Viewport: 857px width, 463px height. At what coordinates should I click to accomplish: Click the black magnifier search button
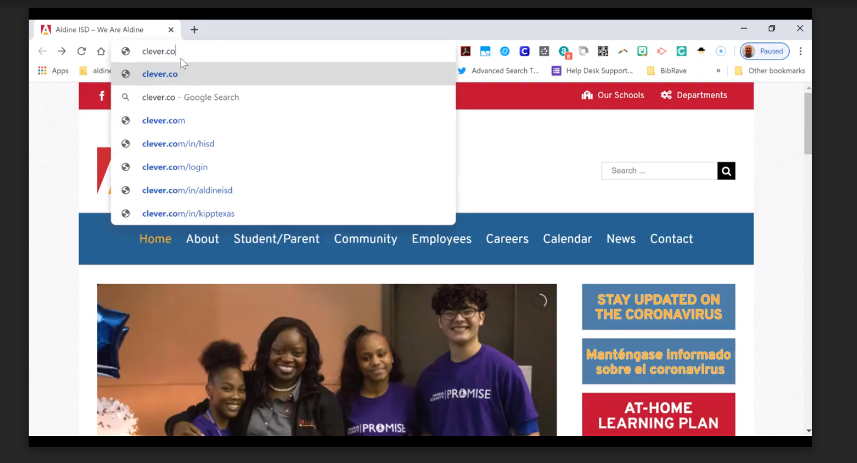point(726,171)
